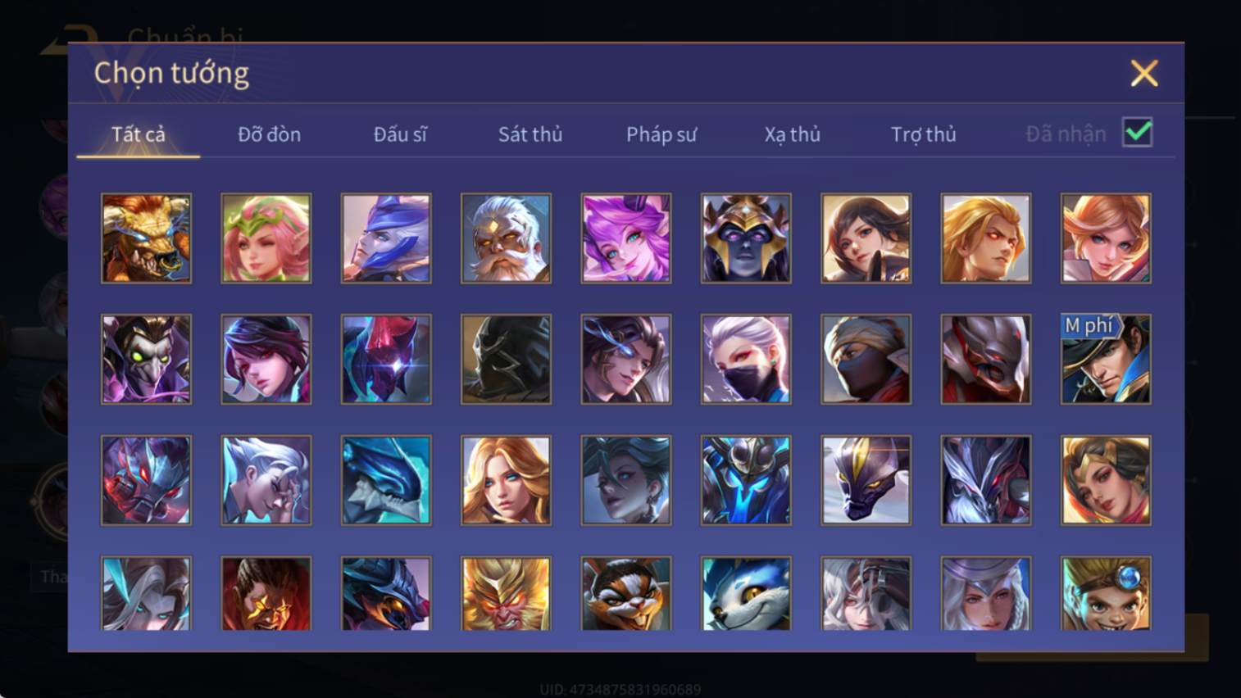Switch to the 'Pháp sư' tab

tap(661, 134)
